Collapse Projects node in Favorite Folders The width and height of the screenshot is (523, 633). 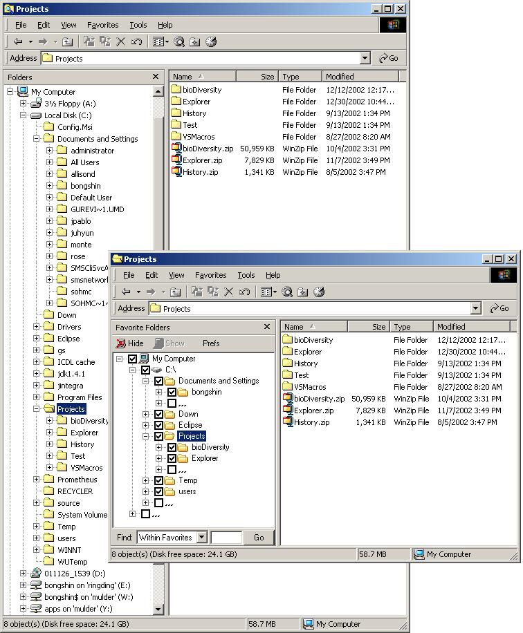(x=145, y=436)
